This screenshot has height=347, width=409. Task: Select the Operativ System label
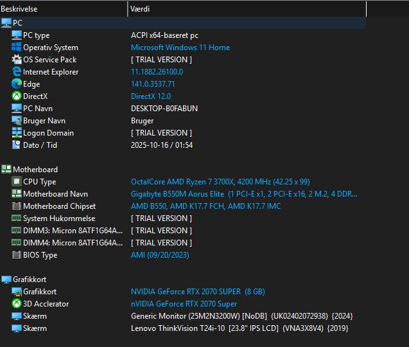point(51,48)
